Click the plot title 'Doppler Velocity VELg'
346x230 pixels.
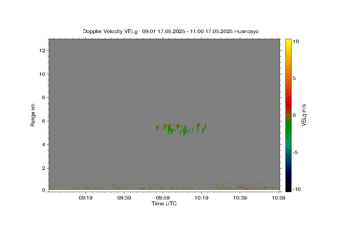click(110, 31)
